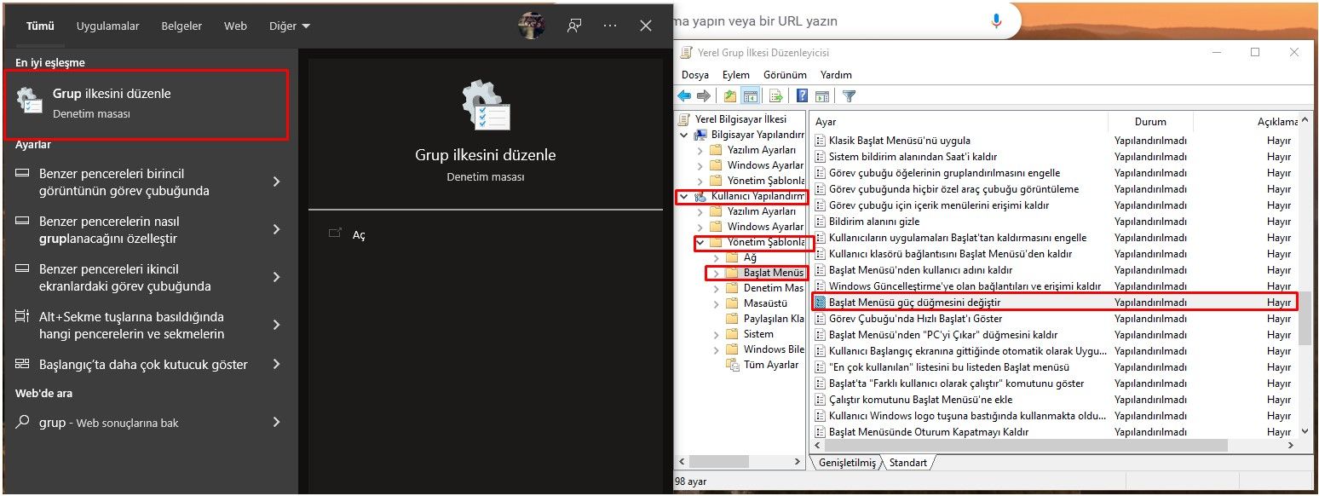Collapse the Bilgisayar Yapılandırması node

(684, 135)
